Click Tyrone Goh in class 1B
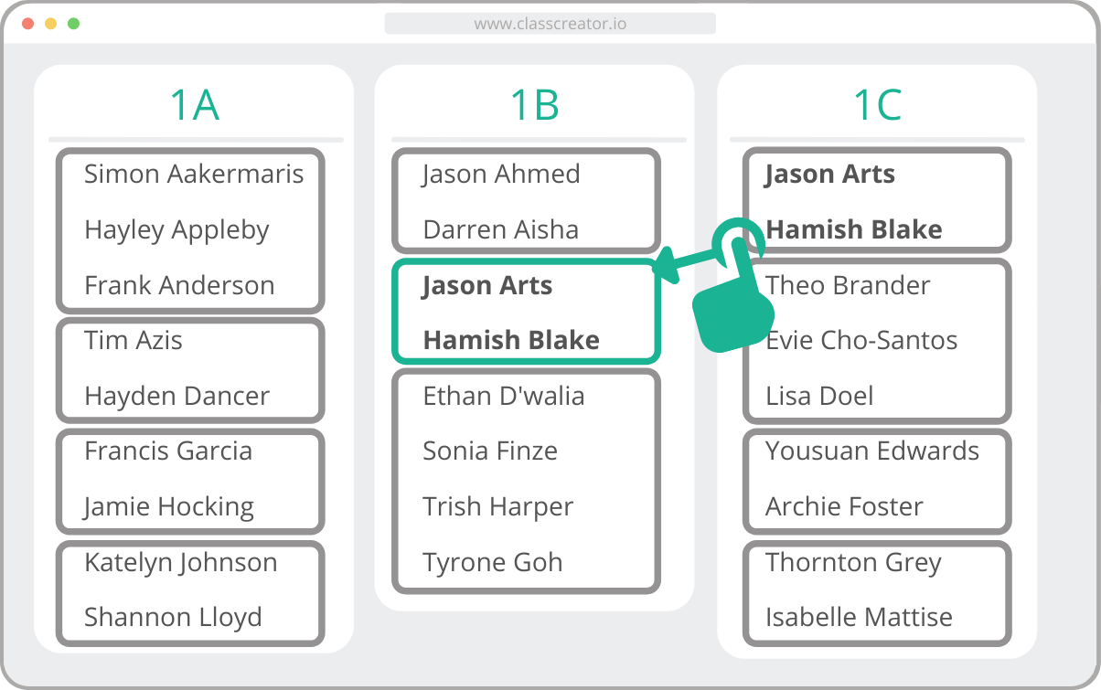The width and height of the screenshot is (1101, 690). (493, 562)
